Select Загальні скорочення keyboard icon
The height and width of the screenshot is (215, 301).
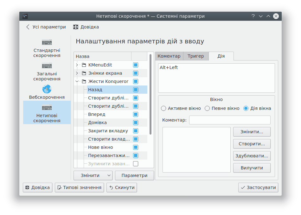pyautogui.click(x=47, y=66)
